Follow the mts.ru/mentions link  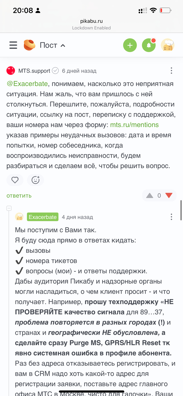(134, 125)
